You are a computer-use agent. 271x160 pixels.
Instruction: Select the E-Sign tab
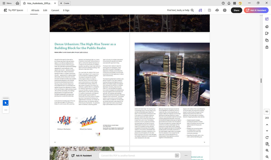66,10
